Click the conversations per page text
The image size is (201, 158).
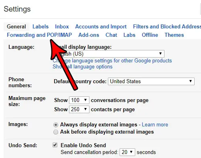tap(120, 100)
